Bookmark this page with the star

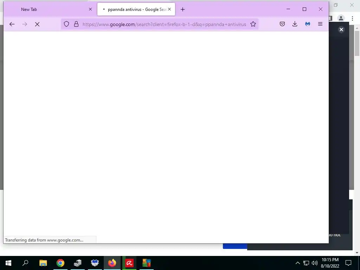(253, 24)
